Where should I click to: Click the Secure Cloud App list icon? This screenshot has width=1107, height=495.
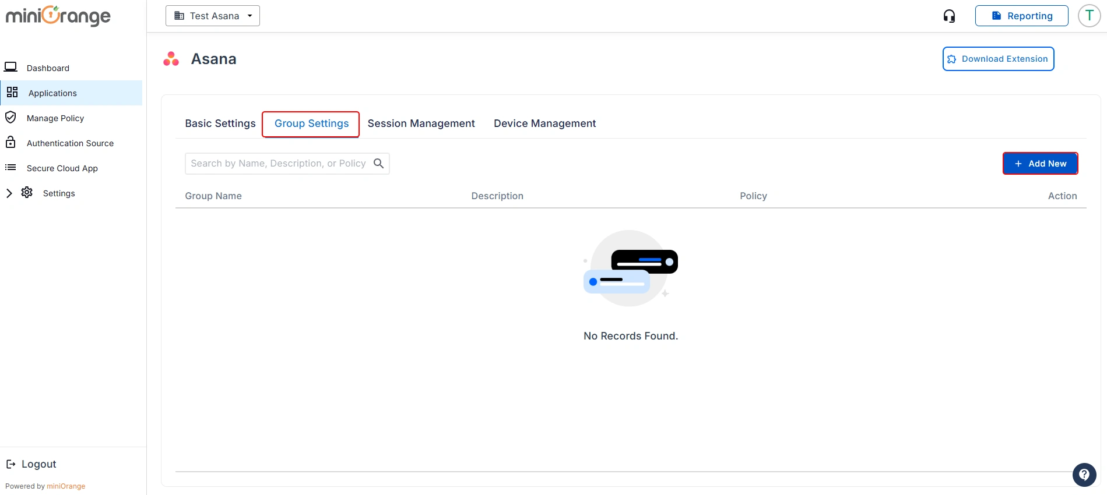pos(10,168)
